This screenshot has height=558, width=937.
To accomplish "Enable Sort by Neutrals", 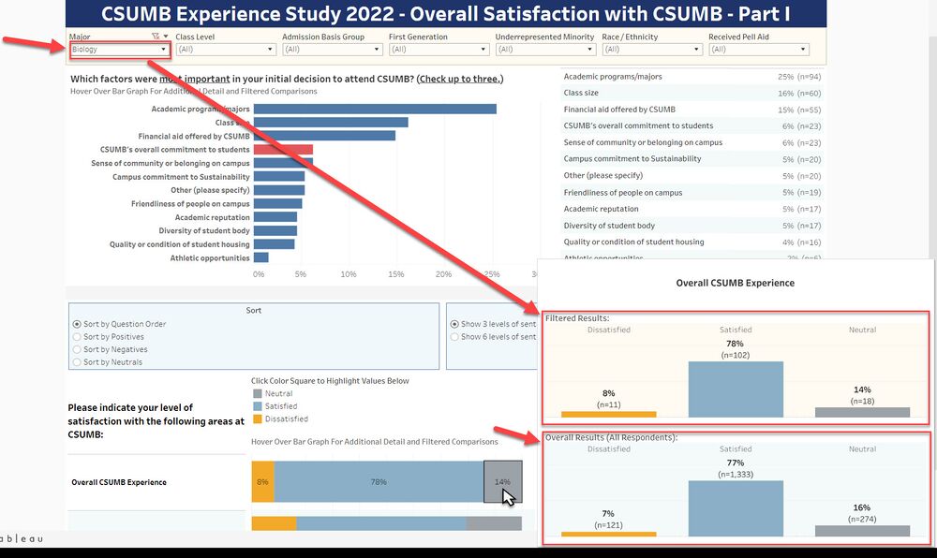I will pos(77,361).
